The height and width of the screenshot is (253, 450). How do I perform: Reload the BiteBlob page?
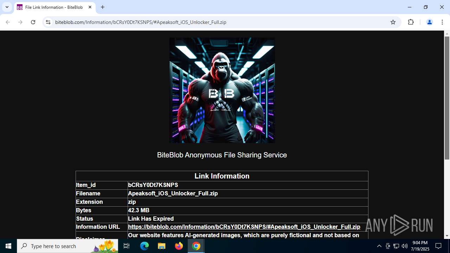pos(33,22)
